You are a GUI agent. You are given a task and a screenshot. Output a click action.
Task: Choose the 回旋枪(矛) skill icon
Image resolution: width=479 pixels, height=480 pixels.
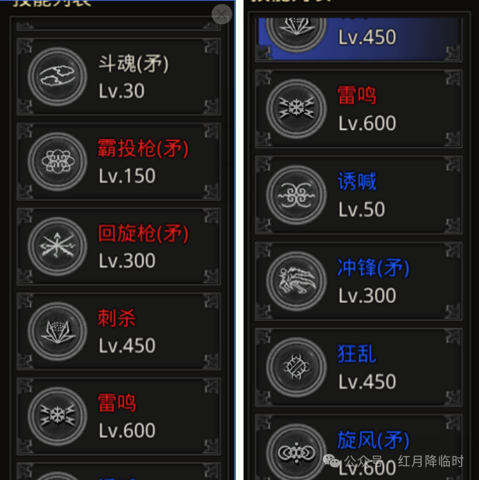click(57, 246)
